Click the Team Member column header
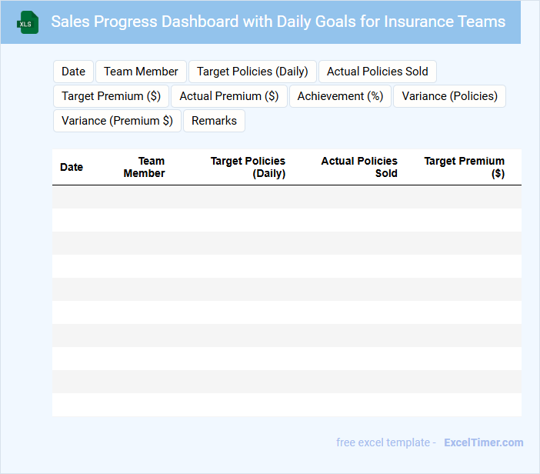 coord(145,167)
